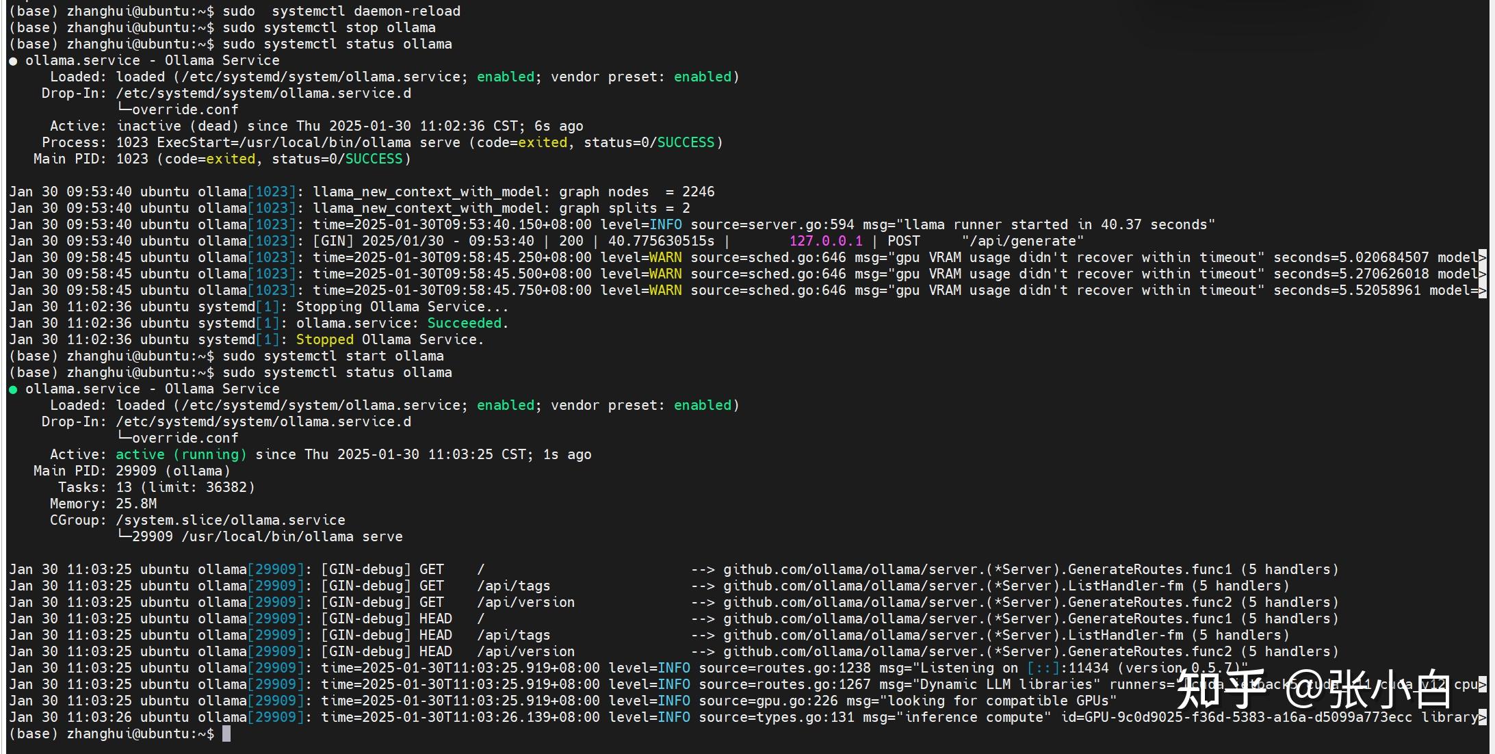This screenshot has width=1495, height=754.
Task: Click the 'id=GPU-9c0d9025-f36d-5383-a16a-d5099a773ecc' identifier
Action: coord(1237,717)
